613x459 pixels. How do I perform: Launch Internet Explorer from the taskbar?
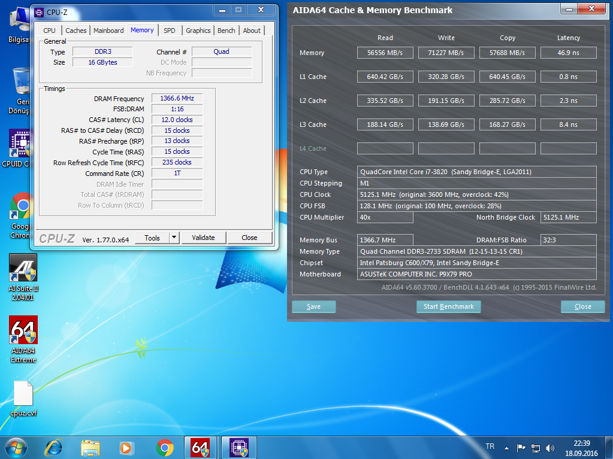click(x=53, y=448)
